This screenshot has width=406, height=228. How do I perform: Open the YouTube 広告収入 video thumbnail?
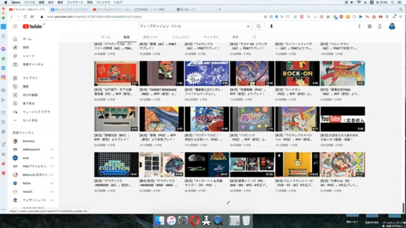(x=343, y=119)
